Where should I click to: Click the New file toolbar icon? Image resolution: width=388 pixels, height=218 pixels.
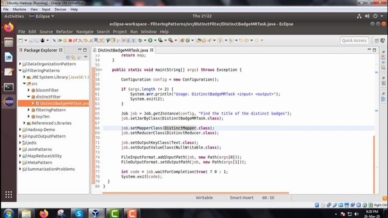tap(21, 41)
